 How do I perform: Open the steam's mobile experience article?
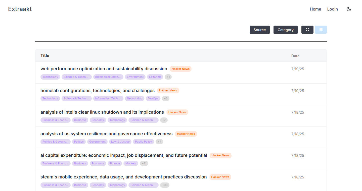point(124,177)
